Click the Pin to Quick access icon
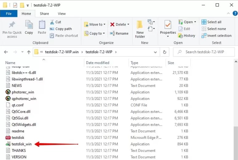The image size is (238, 160). [x=12, y=25]
